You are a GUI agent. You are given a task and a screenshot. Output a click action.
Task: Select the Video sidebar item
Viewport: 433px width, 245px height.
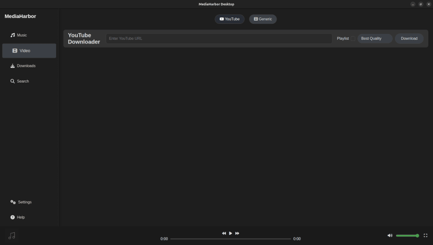[29, 51]
